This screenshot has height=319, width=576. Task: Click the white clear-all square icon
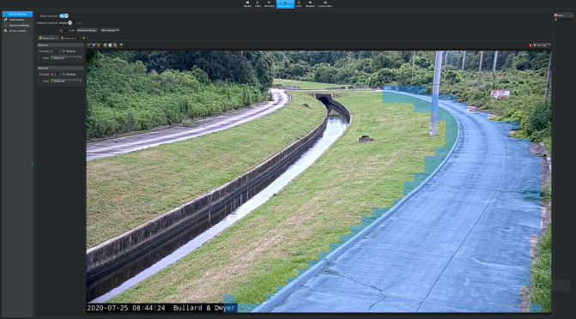110,45
